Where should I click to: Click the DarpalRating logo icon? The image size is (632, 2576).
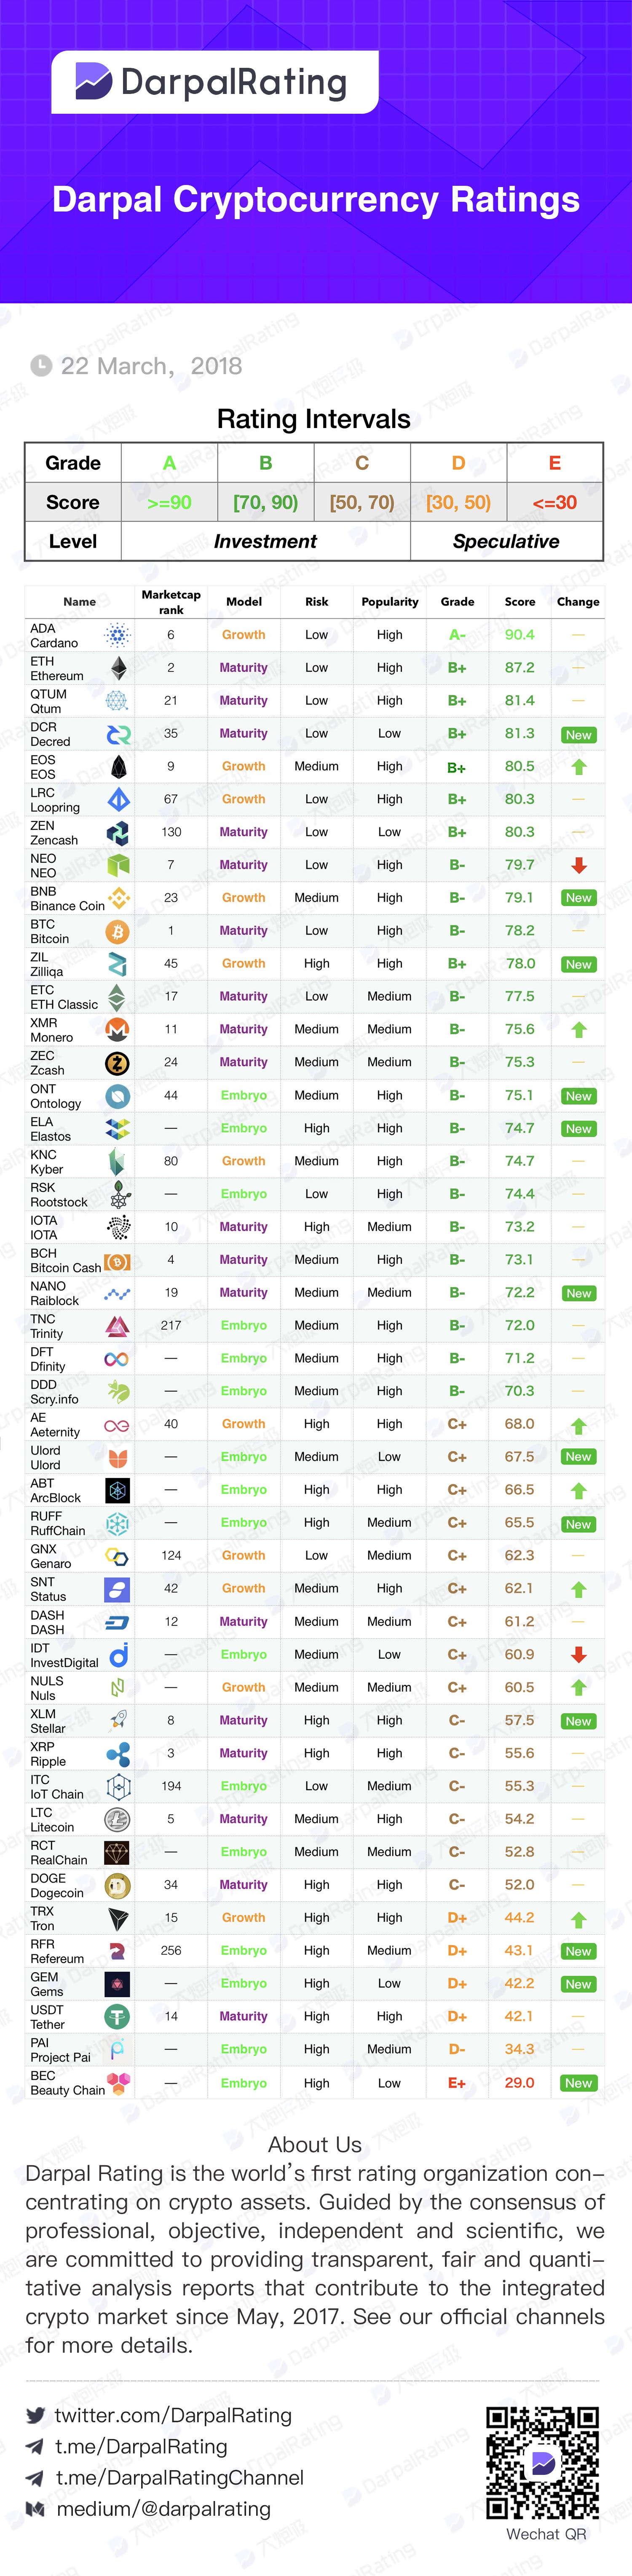tap(94, 82)
